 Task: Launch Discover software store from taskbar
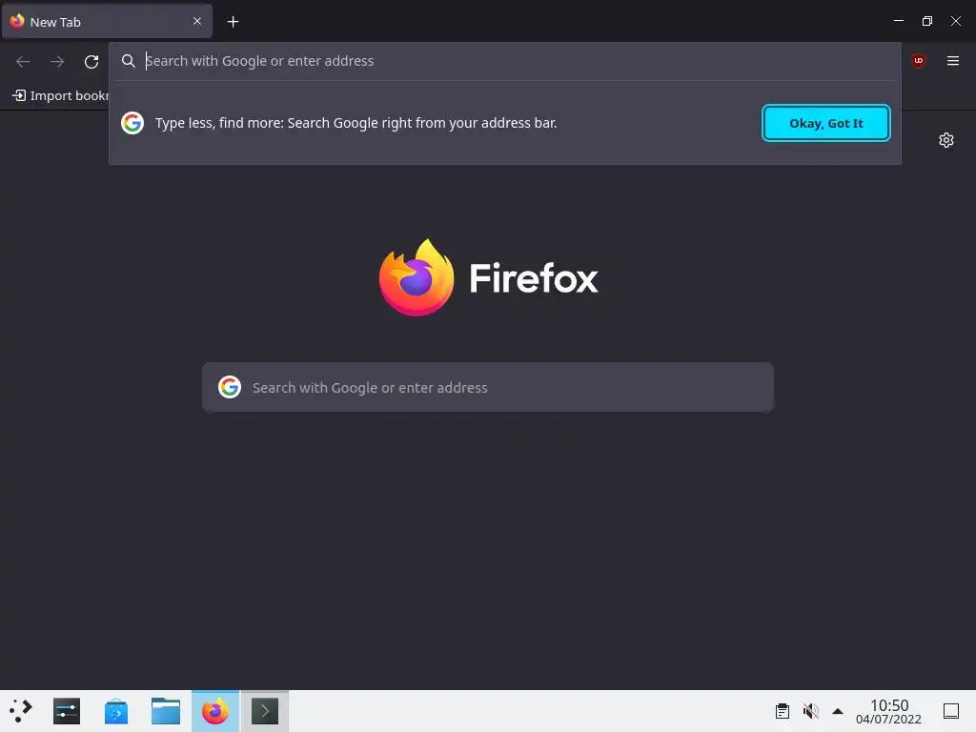pyautogui.click(x=115, y=711)
